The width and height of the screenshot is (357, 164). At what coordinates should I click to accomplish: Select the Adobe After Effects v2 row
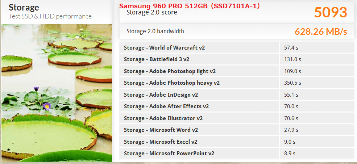[x=237, y=106]
